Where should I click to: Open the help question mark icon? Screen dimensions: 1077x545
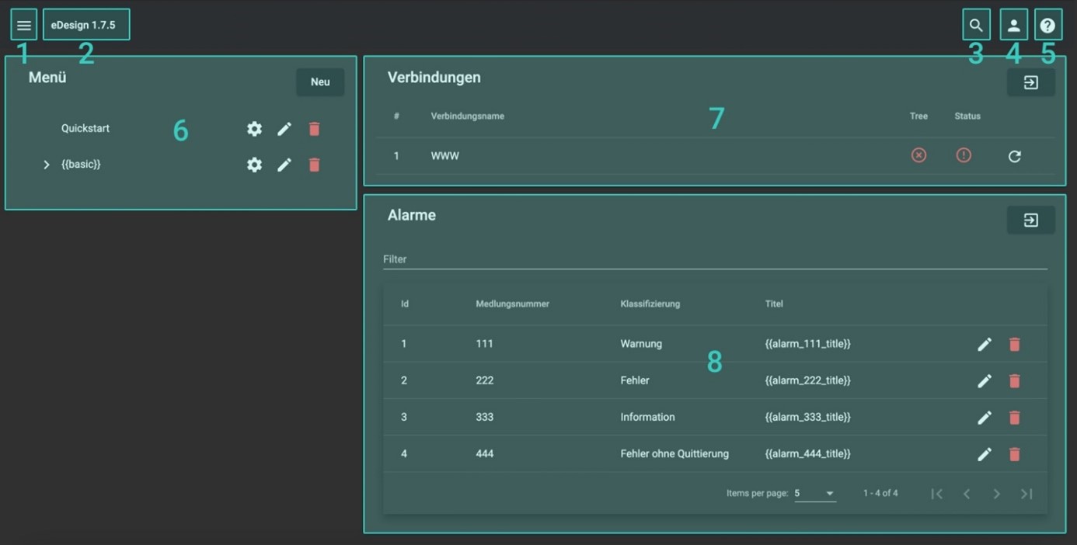(x=1047, y=26)
